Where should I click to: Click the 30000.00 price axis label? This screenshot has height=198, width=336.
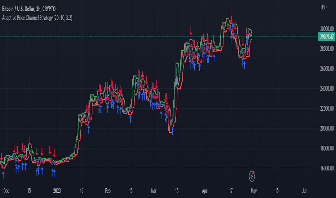(x=327, y=29)
